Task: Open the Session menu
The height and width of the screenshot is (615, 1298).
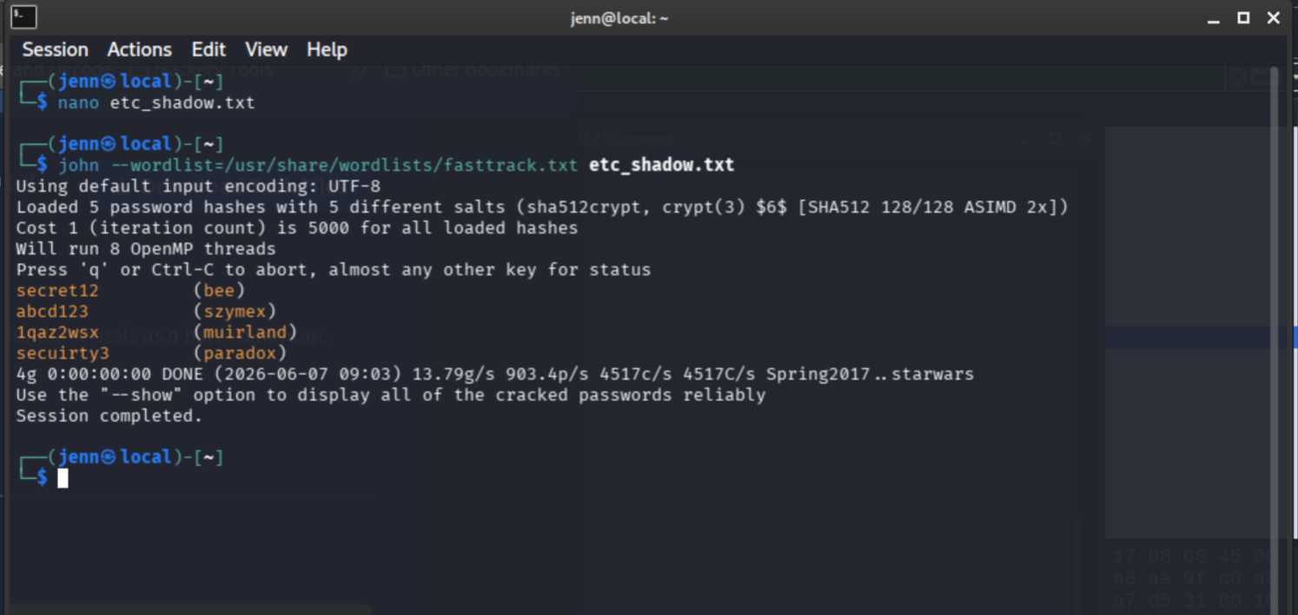Action: [55, 50]
